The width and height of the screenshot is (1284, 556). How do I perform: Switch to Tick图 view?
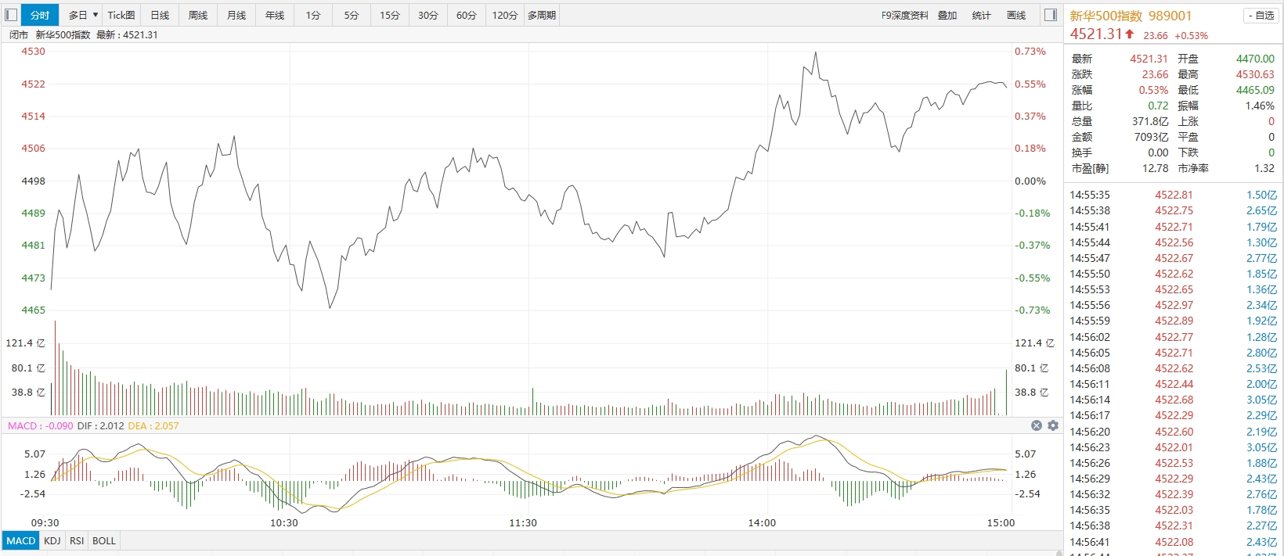coord(121,15)
